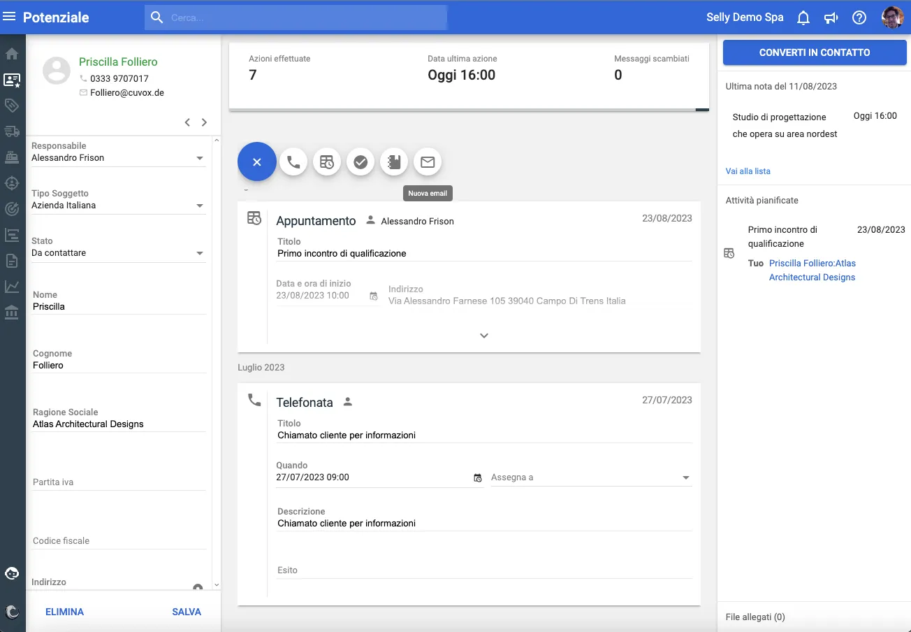The image size is (911, 632).
Task: Expand the Appuntamento card details chevron
Action: point(483,335)
